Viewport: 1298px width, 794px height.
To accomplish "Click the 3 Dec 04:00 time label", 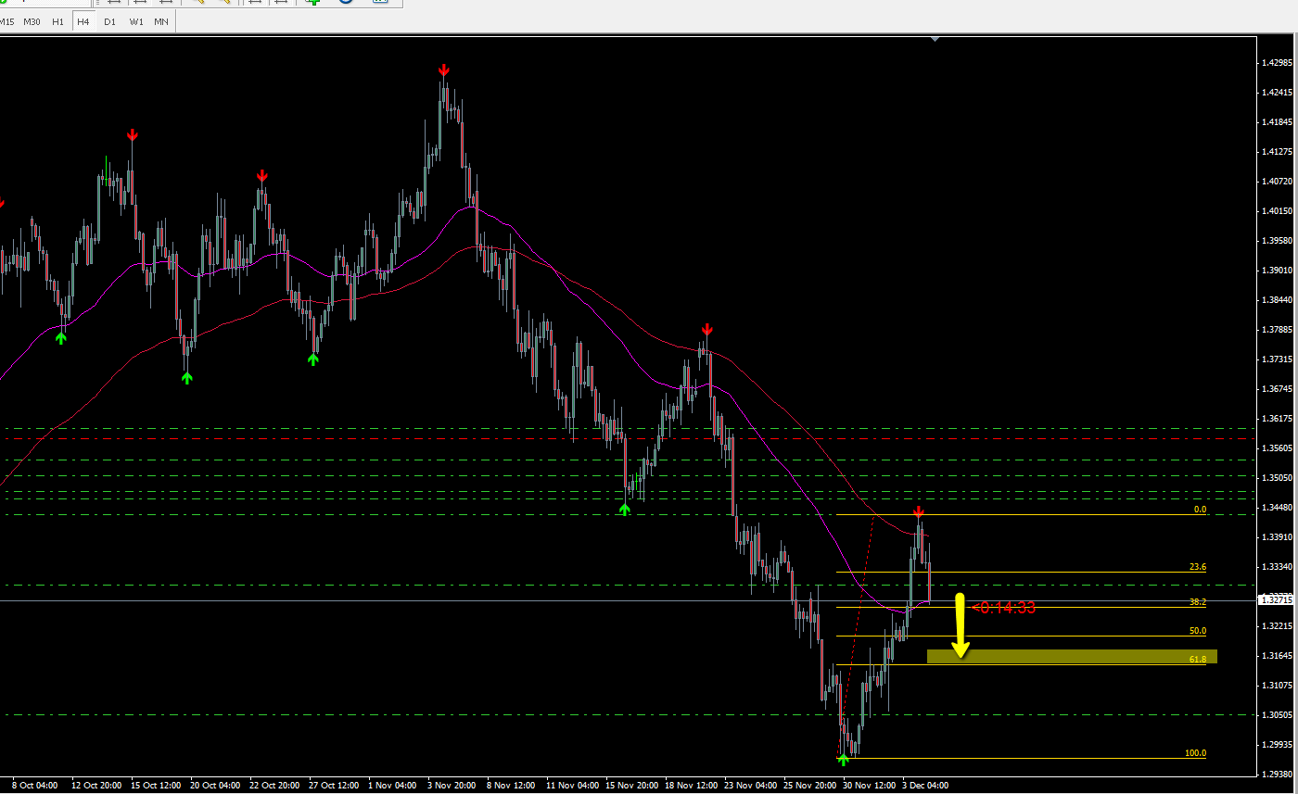I will point(925,786).
